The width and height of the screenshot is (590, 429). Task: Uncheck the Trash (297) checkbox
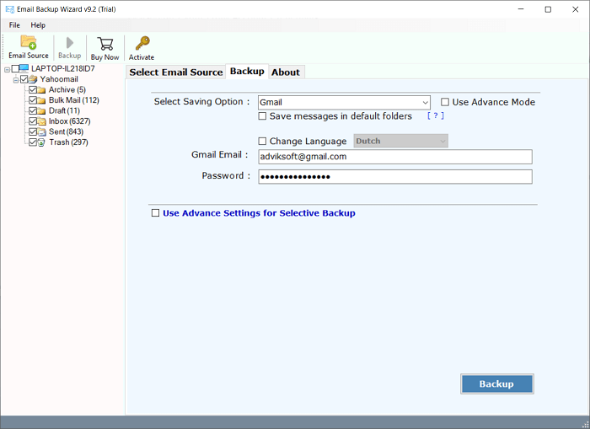click(33, 142)
